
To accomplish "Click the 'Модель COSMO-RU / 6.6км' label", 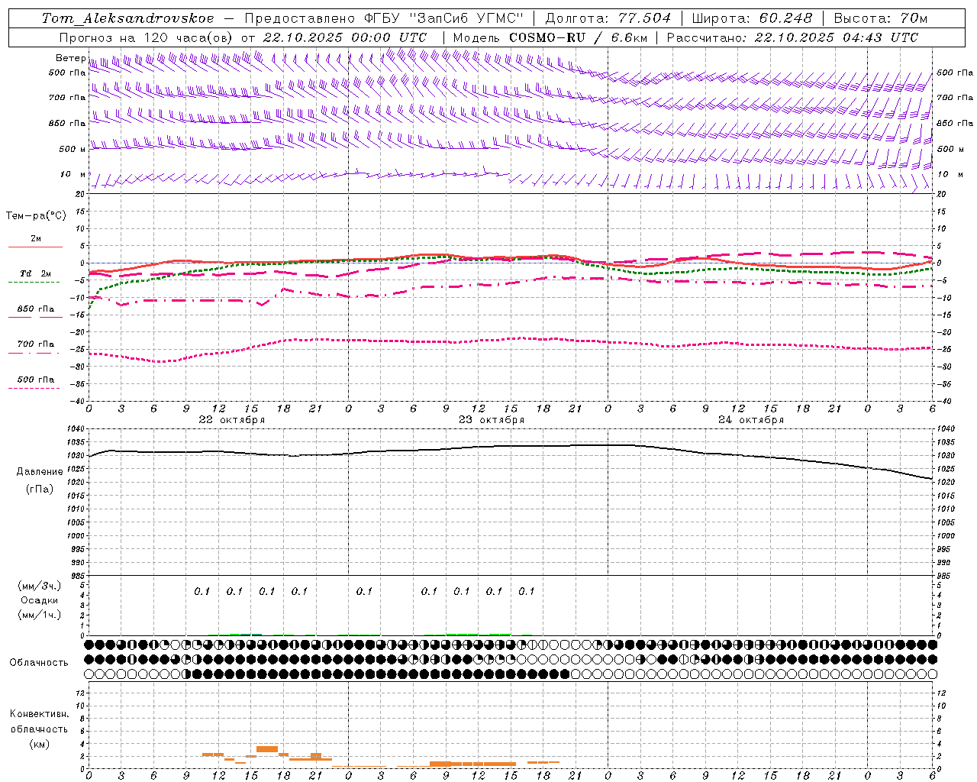I will 550,37.
